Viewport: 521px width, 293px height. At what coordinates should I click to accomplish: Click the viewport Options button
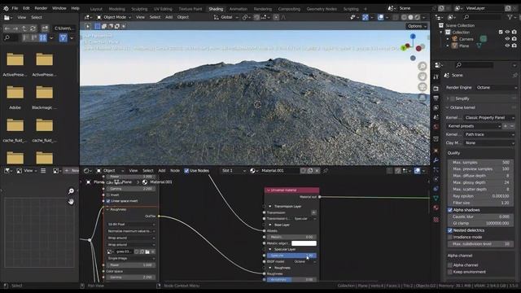[416, 26]
